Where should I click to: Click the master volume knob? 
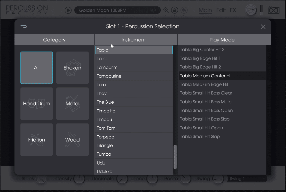pyautogui.click(x=251, y=10)
